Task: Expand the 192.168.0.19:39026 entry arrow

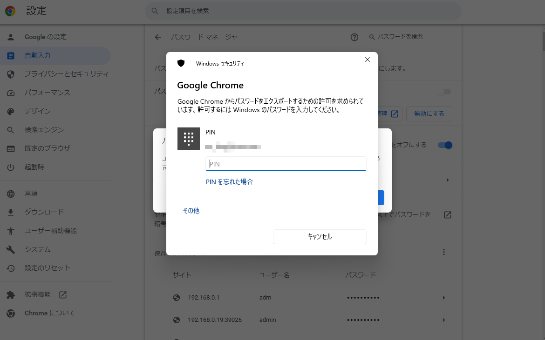Action: pyautogui.click(x=444, y=320)
